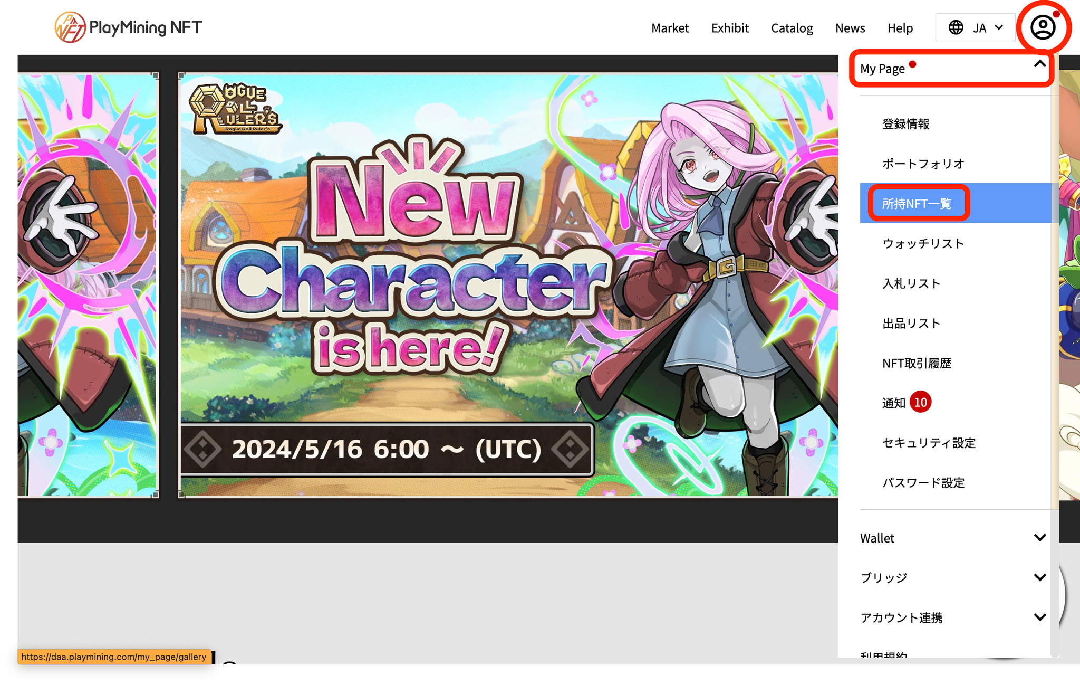1080x685 pixels.
Task: Open パスワード設定 entry
Action: [x=923, y=482]
